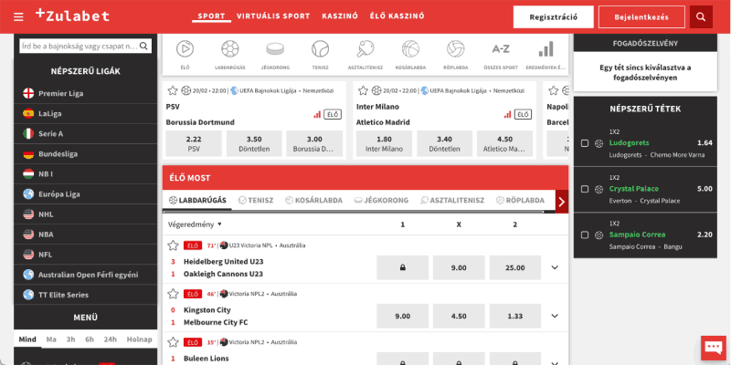Open NB I league
The width and height of the screenshot is (731, 365).
pyautogui.click(x=85, y=173)
